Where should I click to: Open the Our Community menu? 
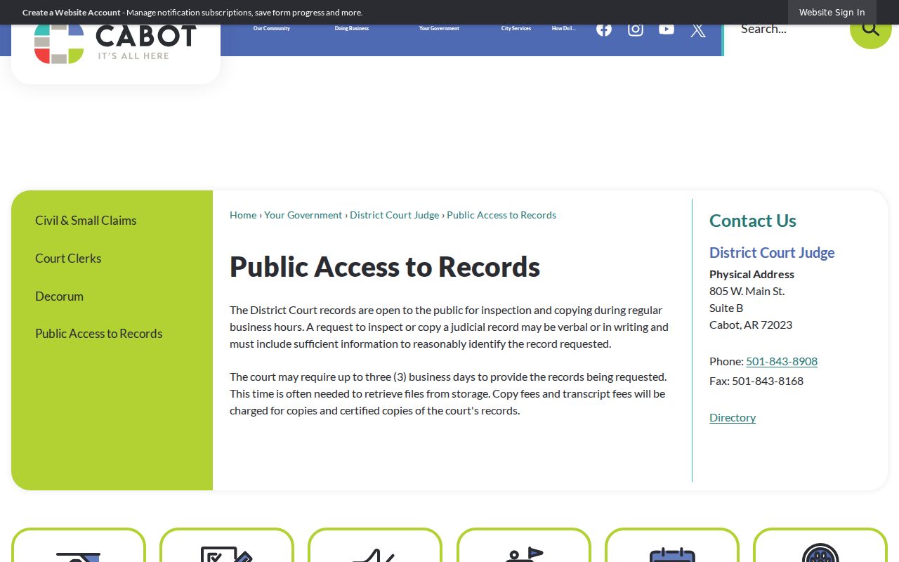click(272, 29)
